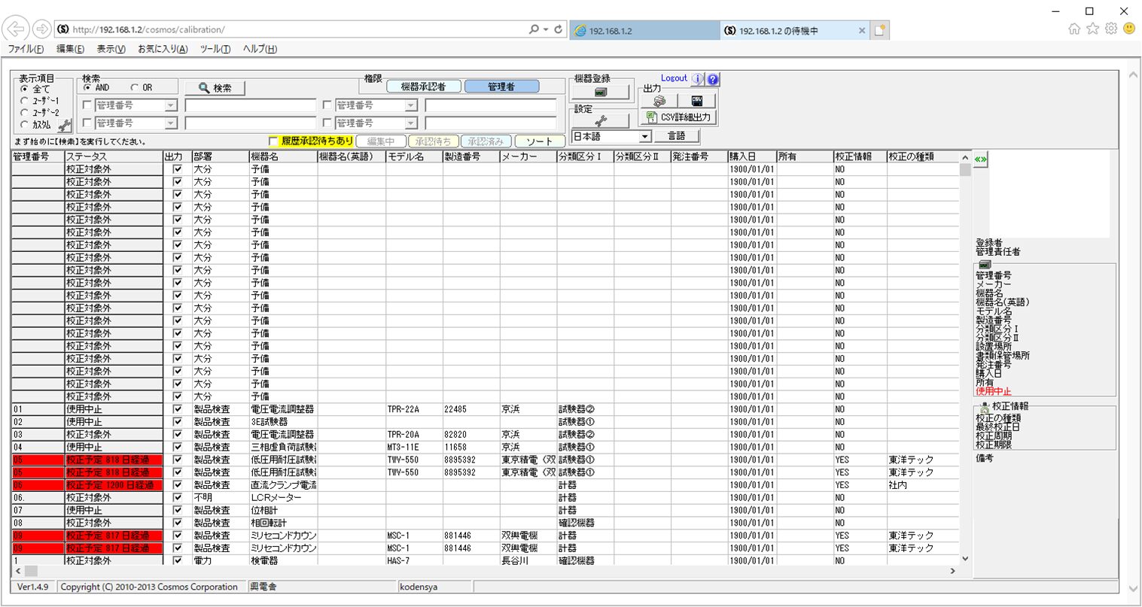Open the ヘルプ(H) menu
The image size is (1142, 607).
[260, 49]
